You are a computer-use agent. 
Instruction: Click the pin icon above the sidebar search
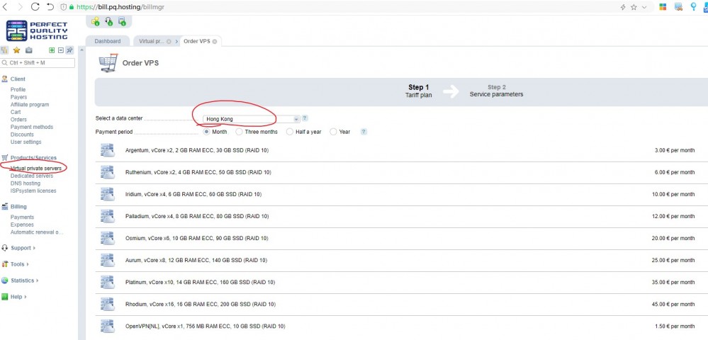point(69,50)
